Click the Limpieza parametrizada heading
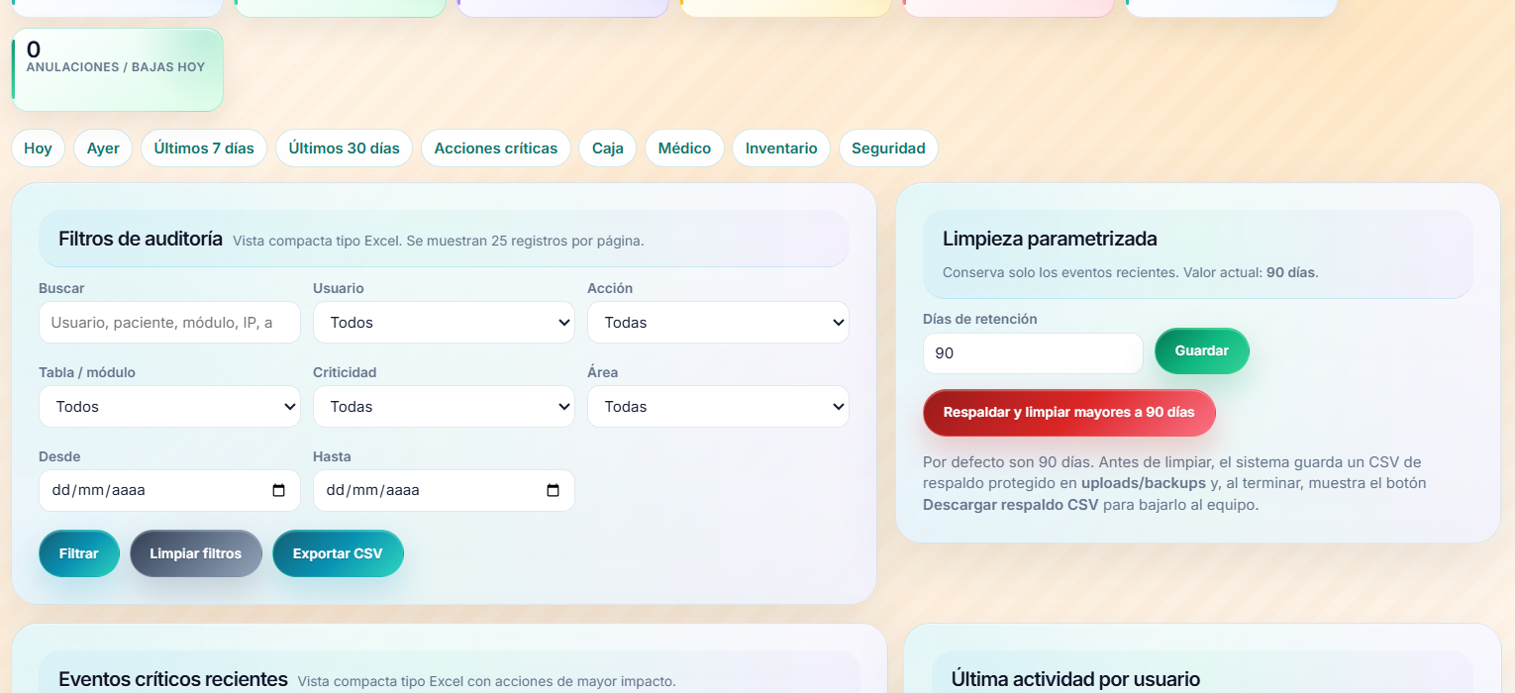1515x693 pixels. (1050, 239)
